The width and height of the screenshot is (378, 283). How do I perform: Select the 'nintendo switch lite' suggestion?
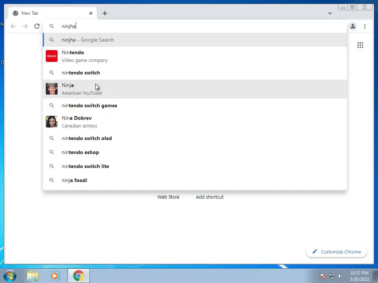(x=195, y=166)
